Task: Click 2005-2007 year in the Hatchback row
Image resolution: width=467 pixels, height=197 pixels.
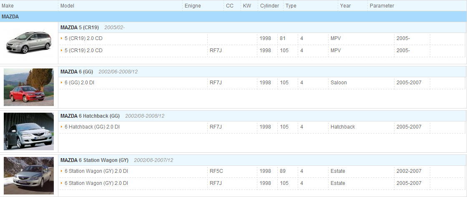Action: pos(409,126)
